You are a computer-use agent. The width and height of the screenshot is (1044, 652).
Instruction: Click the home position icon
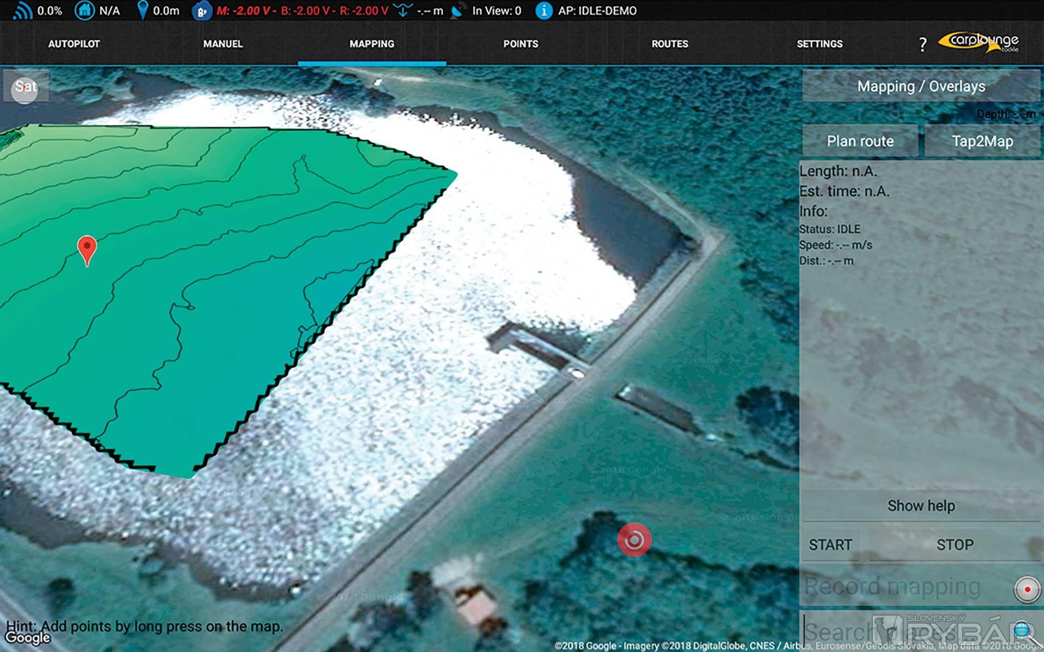pyautogui.click(x=84, y=11)
